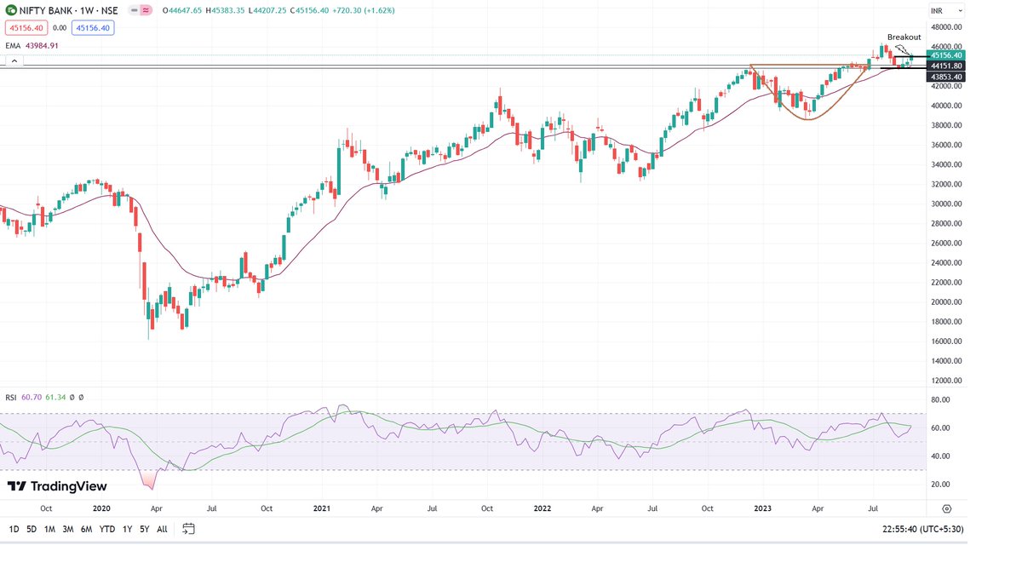Switch to the 5Y range
The height and width of the screenshot is (568, 1022).
[x=143, y=528]
